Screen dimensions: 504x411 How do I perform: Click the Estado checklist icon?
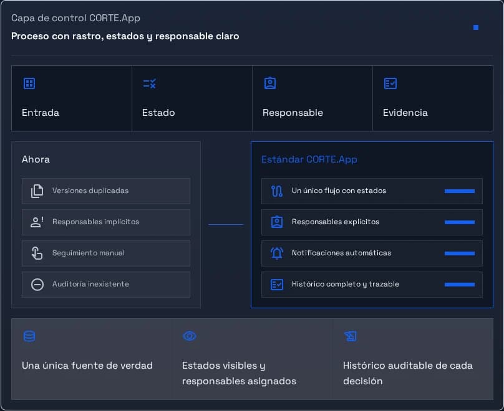[150, 83]
